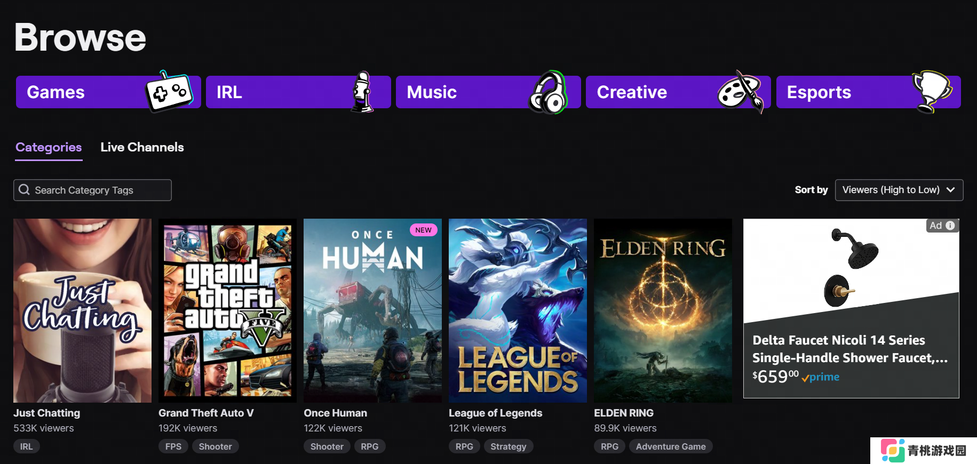Click the Once Human title link
This screenshot has width=977, height=464.
[336, 413]
